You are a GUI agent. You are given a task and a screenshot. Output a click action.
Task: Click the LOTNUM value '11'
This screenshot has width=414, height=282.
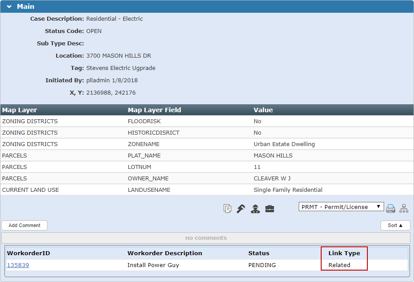[x=257, y=167]
